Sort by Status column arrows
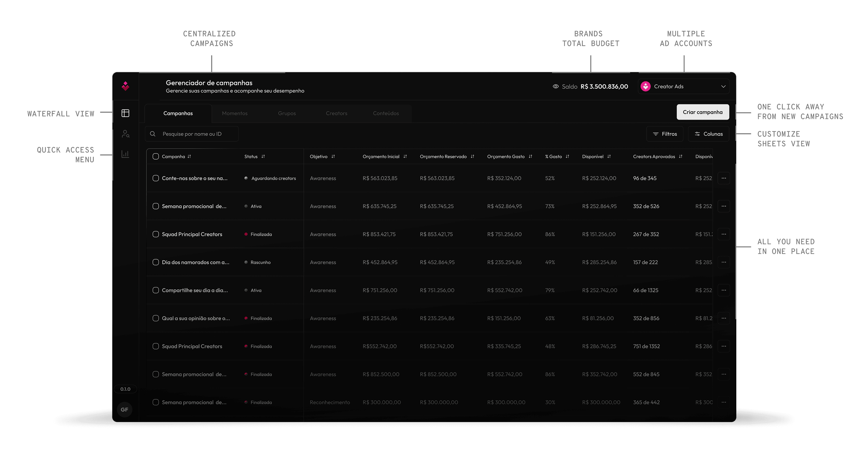 (x=263, y=157)
